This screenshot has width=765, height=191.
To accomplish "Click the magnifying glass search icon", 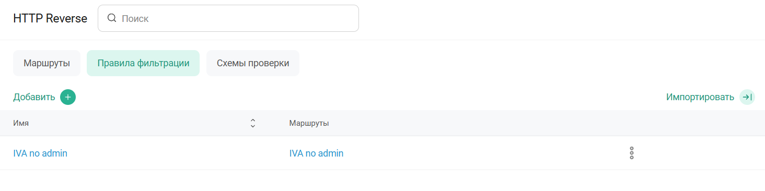I will (x=111, y=18).
